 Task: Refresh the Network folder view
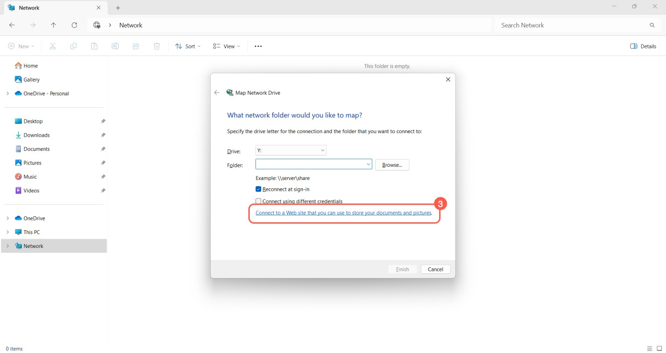[x=74, y=25]
